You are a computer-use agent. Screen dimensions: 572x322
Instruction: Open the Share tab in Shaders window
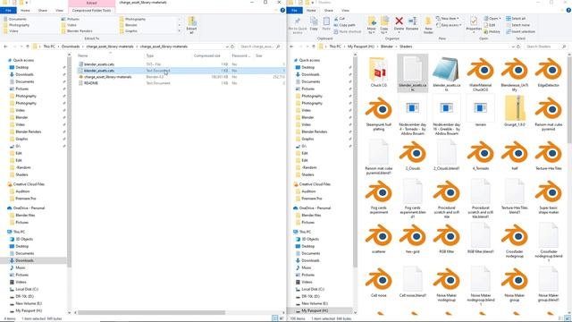[328, 10]
